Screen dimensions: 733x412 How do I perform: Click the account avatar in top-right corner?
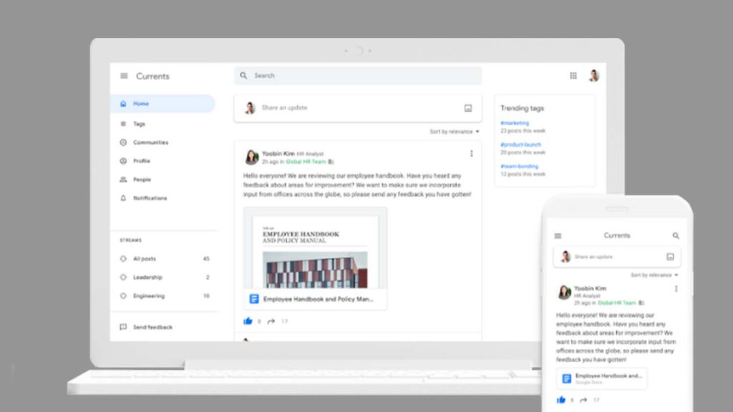coord(593,76)
